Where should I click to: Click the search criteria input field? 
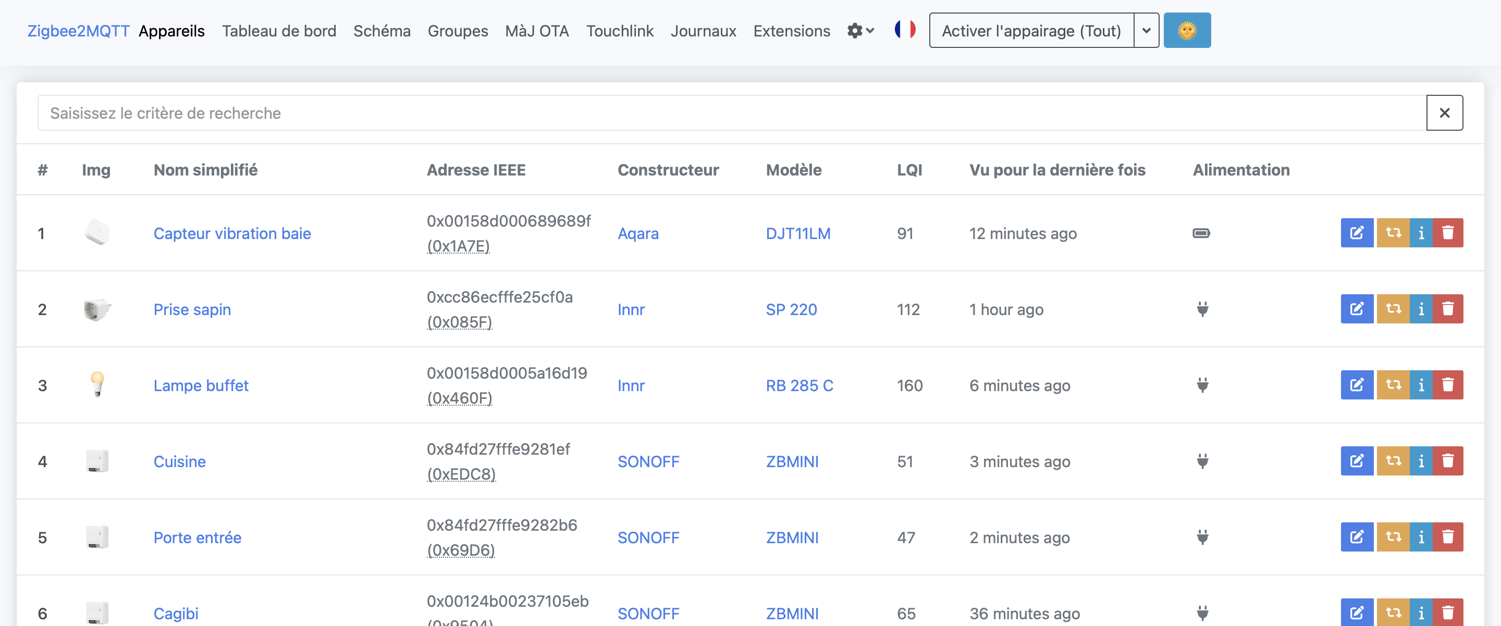[x=731, y=113]
